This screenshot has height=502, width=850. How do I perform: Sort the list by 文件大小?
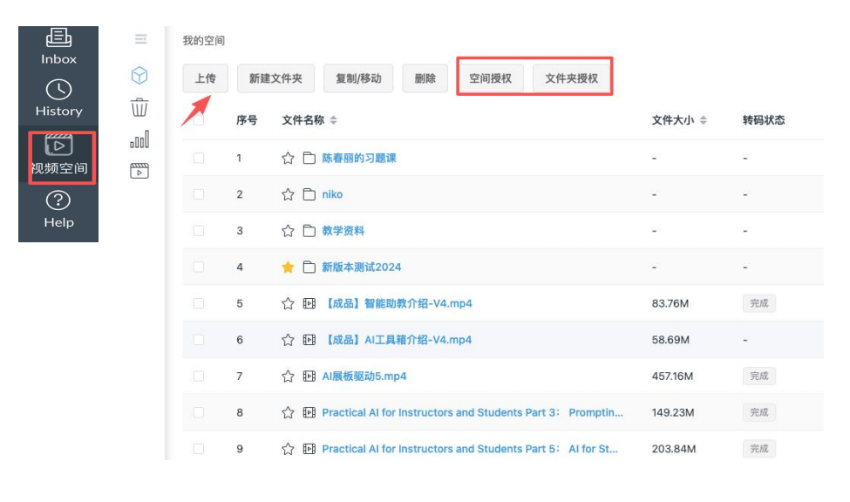pyautogui.click(x=704, y=120)
